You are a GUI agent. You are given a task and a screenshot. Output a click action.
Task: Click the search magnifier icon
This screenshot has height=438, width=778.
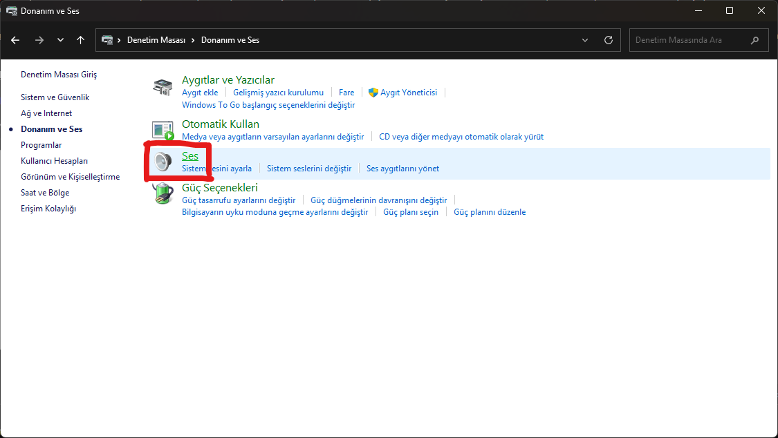[754, 40]
